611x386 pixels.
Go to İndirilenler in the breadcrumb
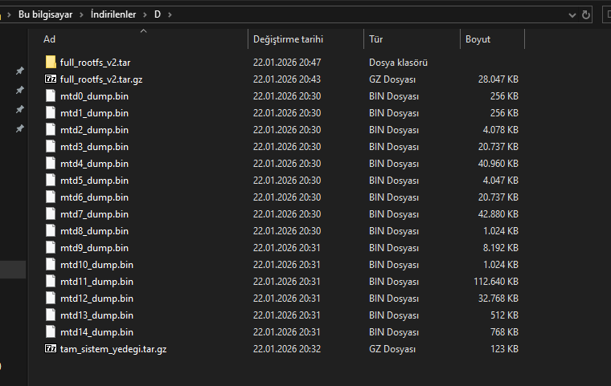click(x=113, y=14)
